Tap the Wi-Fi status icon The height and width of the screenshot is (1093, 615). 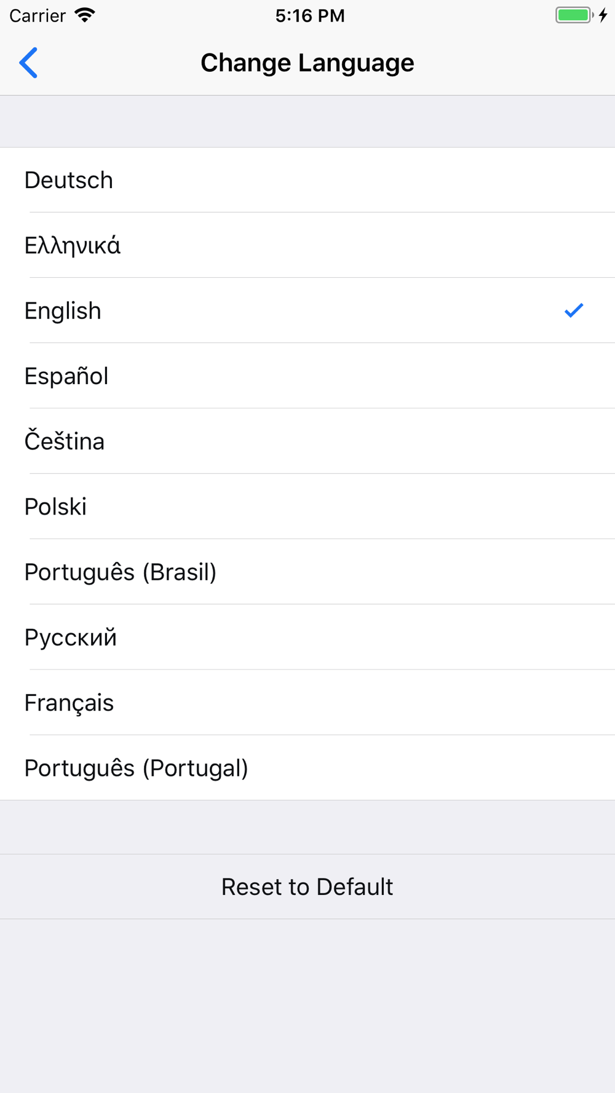85,15
